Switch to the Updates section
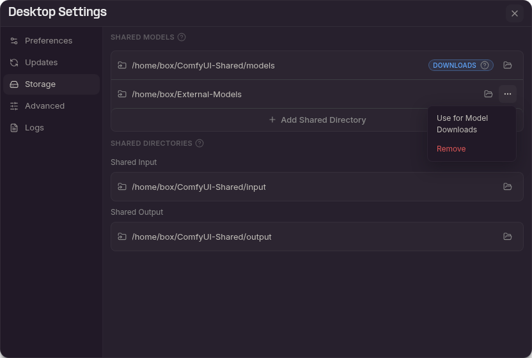This screenshot has width=532, height=358. pos(51,63)
